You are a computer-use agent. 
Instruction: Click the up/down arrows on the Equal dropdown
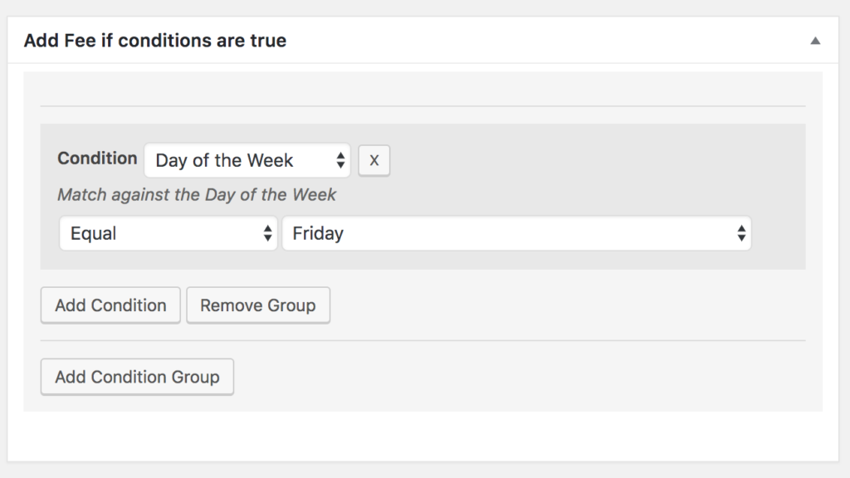[x=270, y=233]
